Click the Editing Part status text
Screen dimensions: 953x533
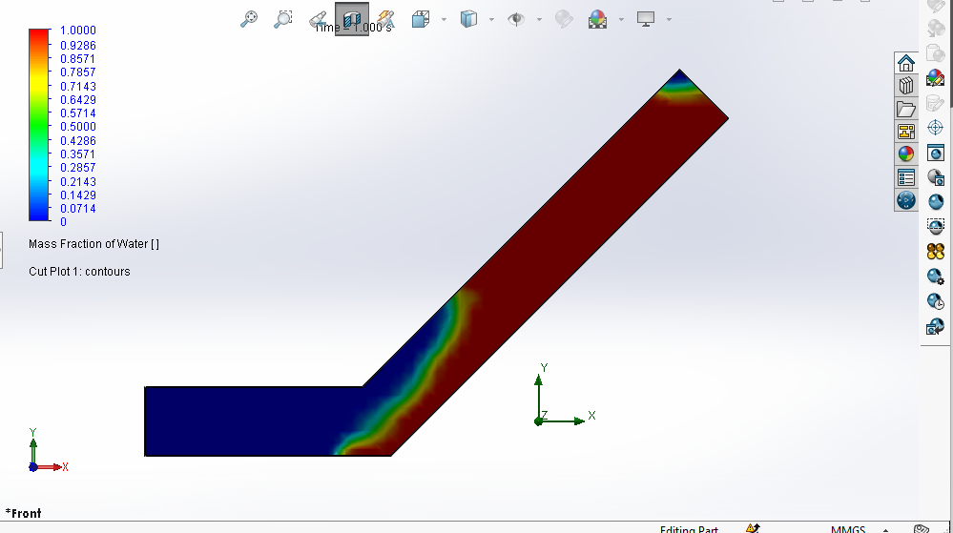[689, 529]
